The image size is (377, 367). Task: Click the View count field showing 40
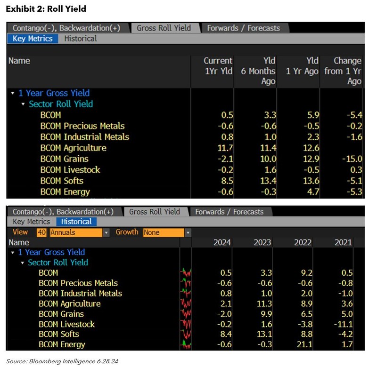pos(41,232)
